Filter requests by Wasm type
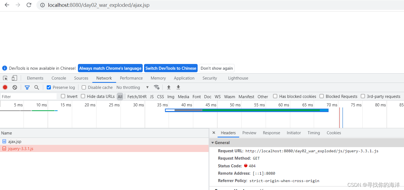 point(230,97)
